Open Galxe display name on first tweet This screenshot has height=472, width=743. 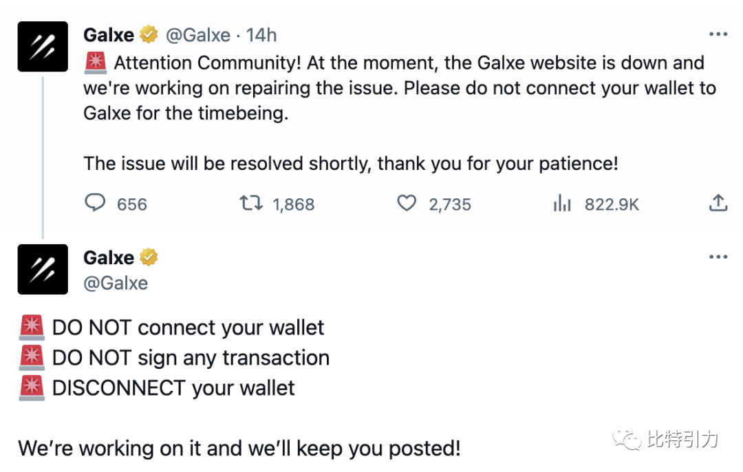click(x=109, y=34)
